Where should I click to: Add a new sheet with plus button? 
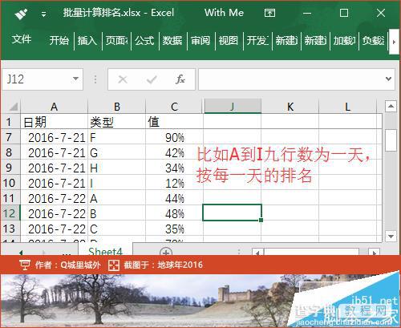click(x=166, y=252)
